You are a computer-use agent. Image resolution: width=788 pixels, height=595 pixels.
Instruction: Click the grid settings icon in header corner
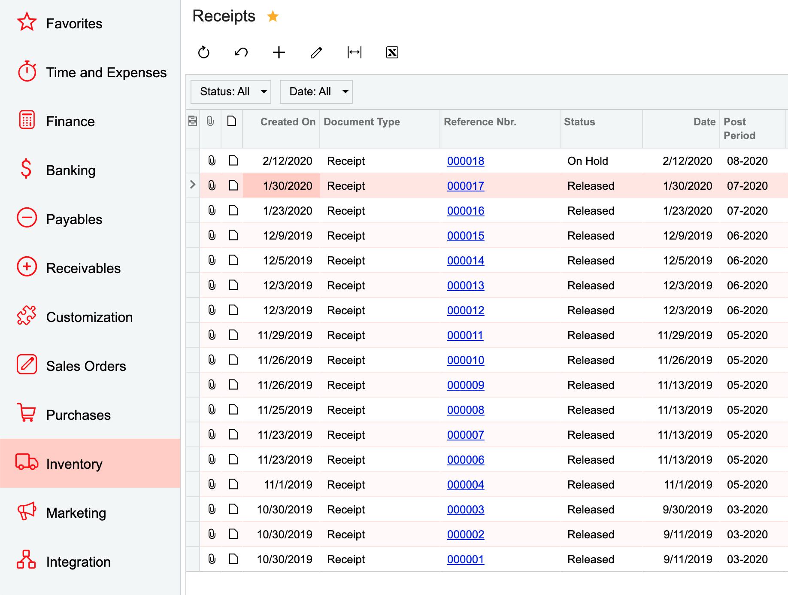click(193, 121)
